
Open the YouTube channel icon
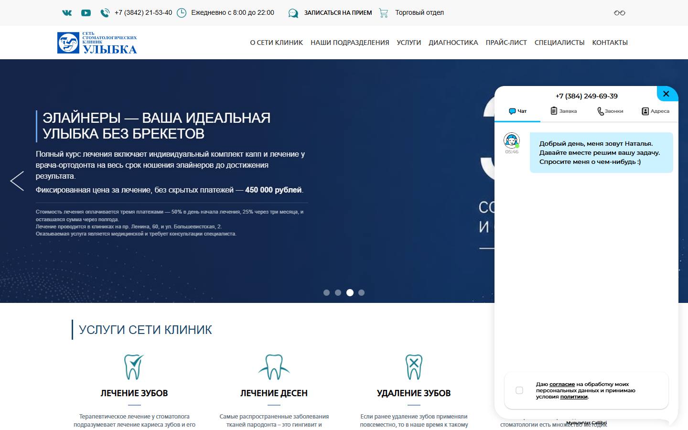pos(86,13)
